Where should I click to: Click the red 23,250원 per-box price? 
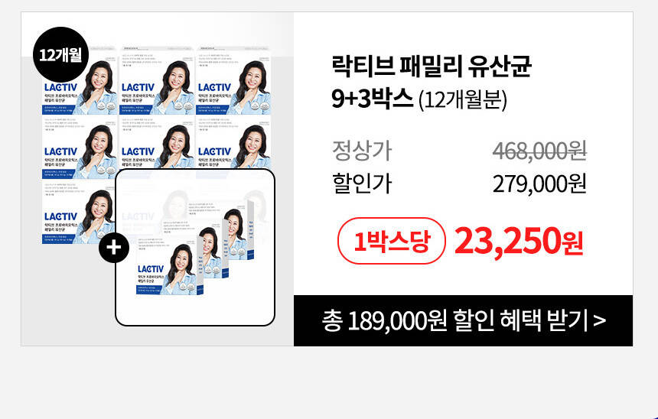(519, 241)
